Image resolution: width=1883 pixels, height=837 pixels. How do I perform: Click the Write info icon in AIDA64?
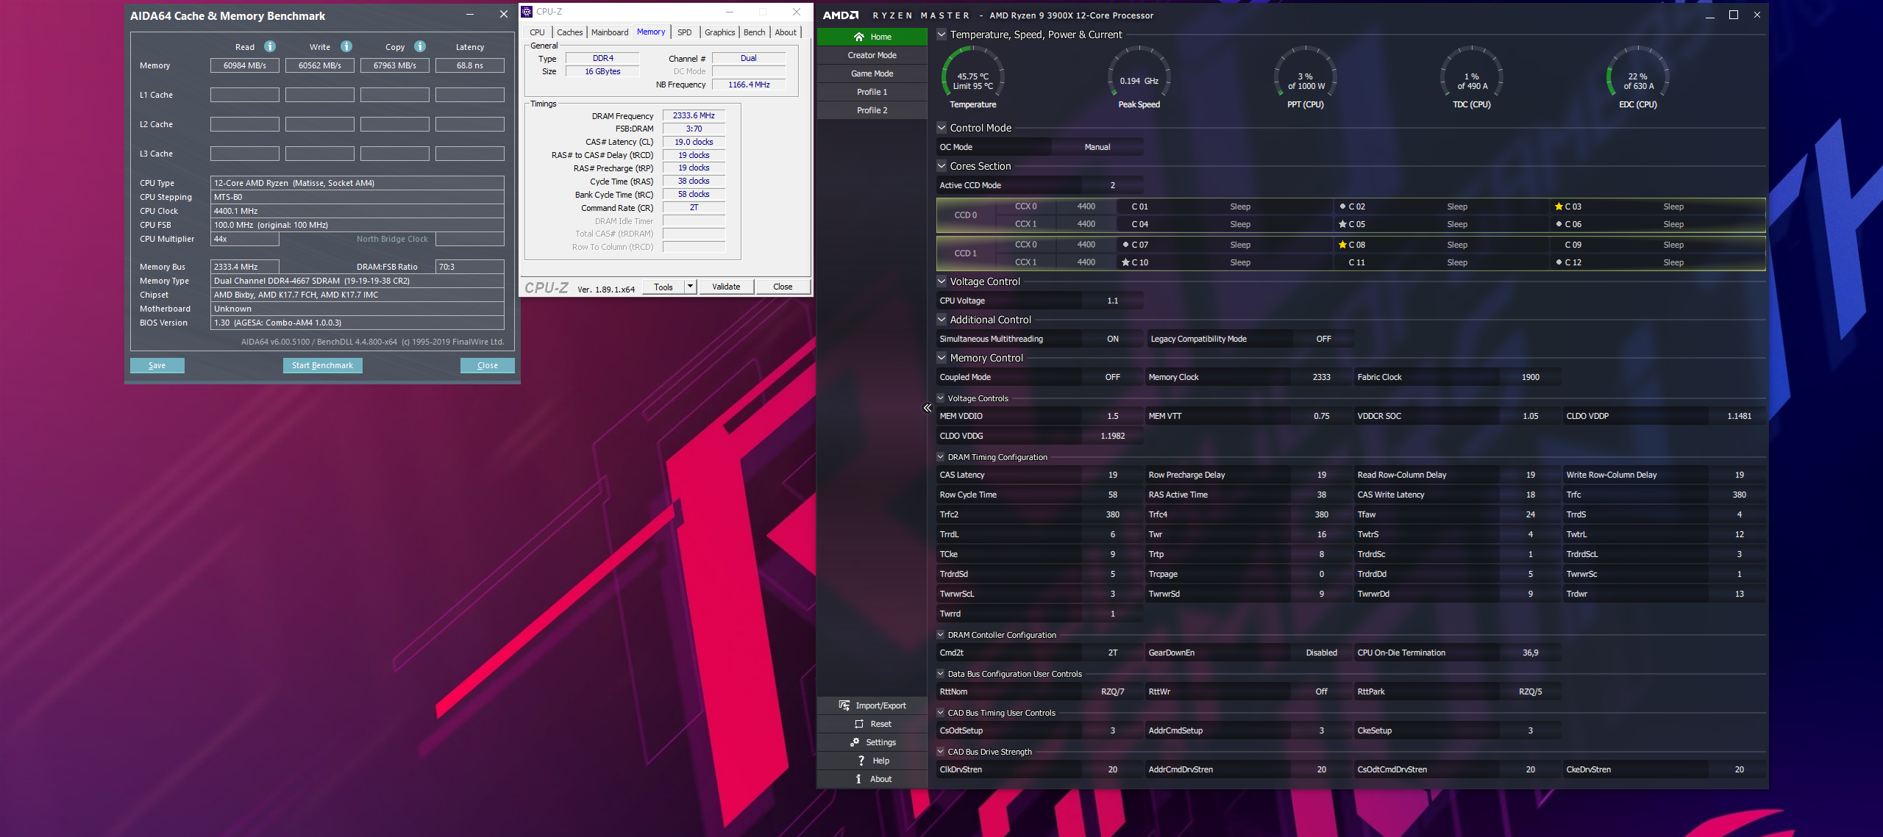[346, 46]
